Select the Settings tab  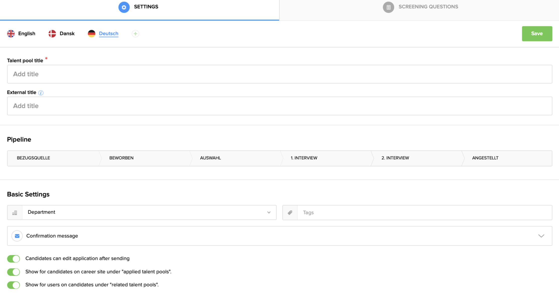pyautogui.click(x=146, y=7)
